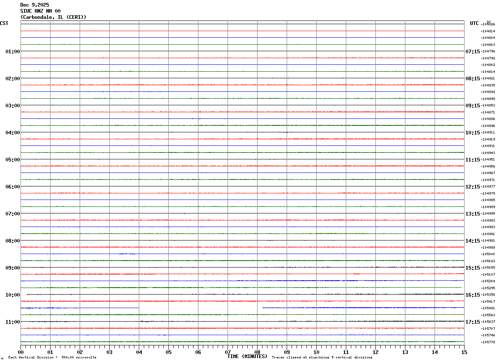Click the '07:15' UTC time label
Viewport: 497px width, 363px height.
(x=472, y=52)
